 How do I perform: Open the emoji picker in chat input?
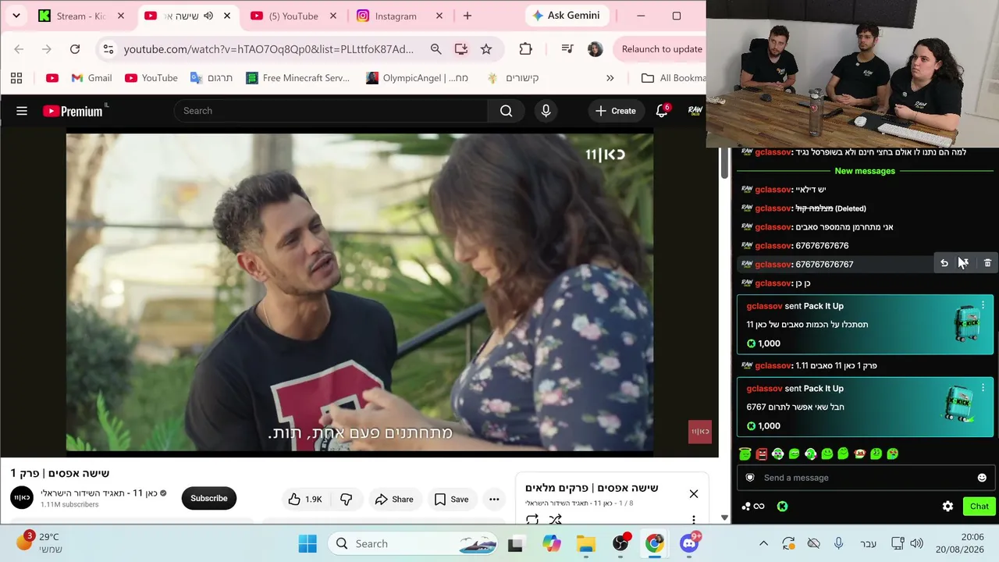point(982,478)
